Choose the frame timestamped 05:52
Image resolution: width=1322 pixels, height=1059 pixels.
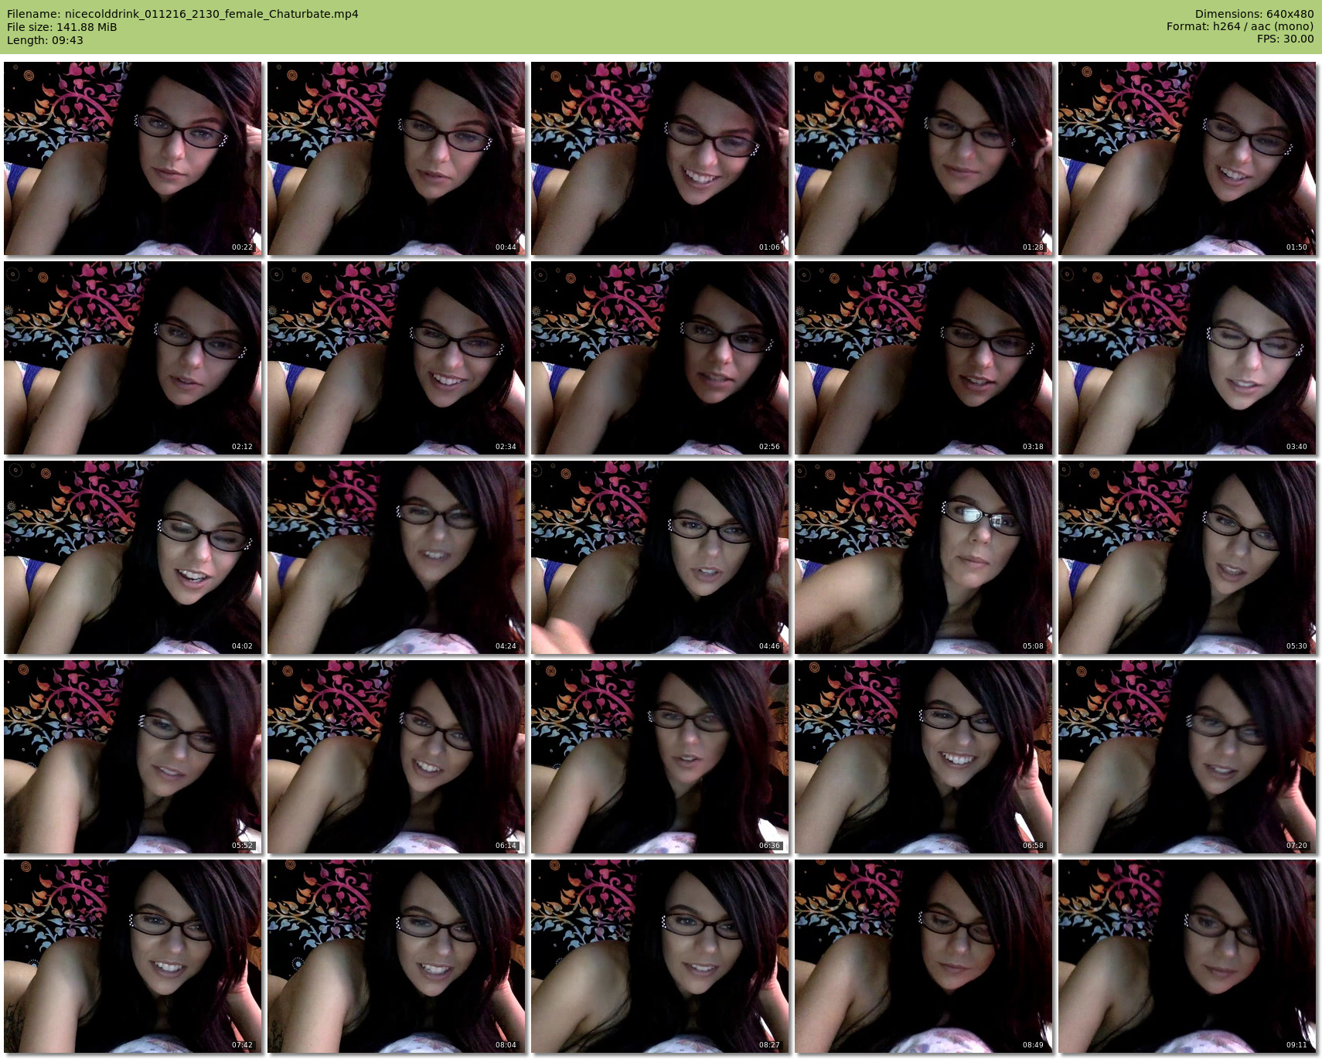(133, 757)
